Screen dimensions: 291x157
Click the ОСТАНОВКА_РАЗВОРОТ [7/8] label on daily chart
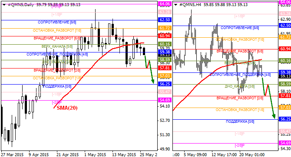(x=57, y=30)
